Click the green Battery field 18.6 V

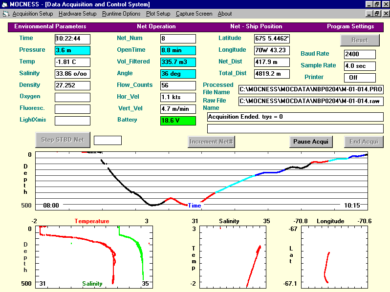[178, 121]
